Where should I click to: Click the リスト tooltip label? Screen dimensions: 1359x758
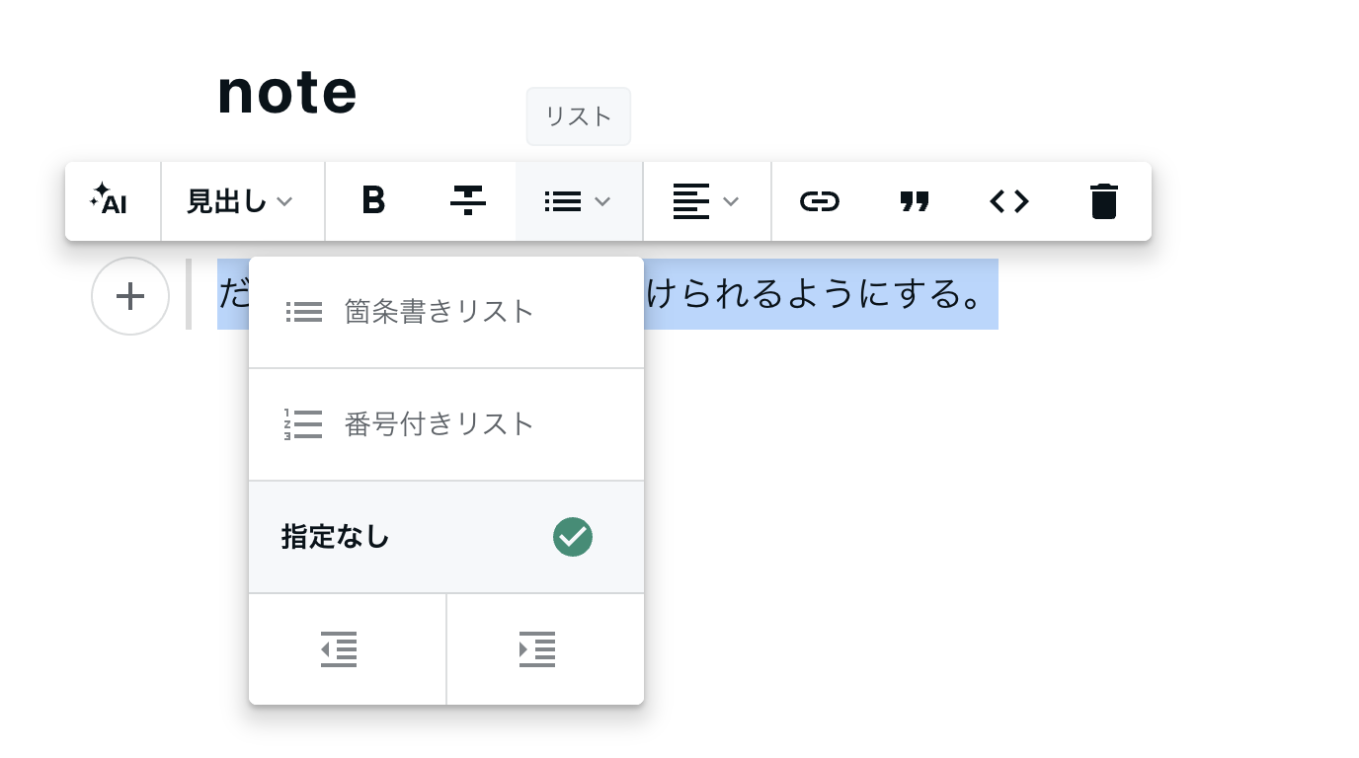(x=579, y=116)
